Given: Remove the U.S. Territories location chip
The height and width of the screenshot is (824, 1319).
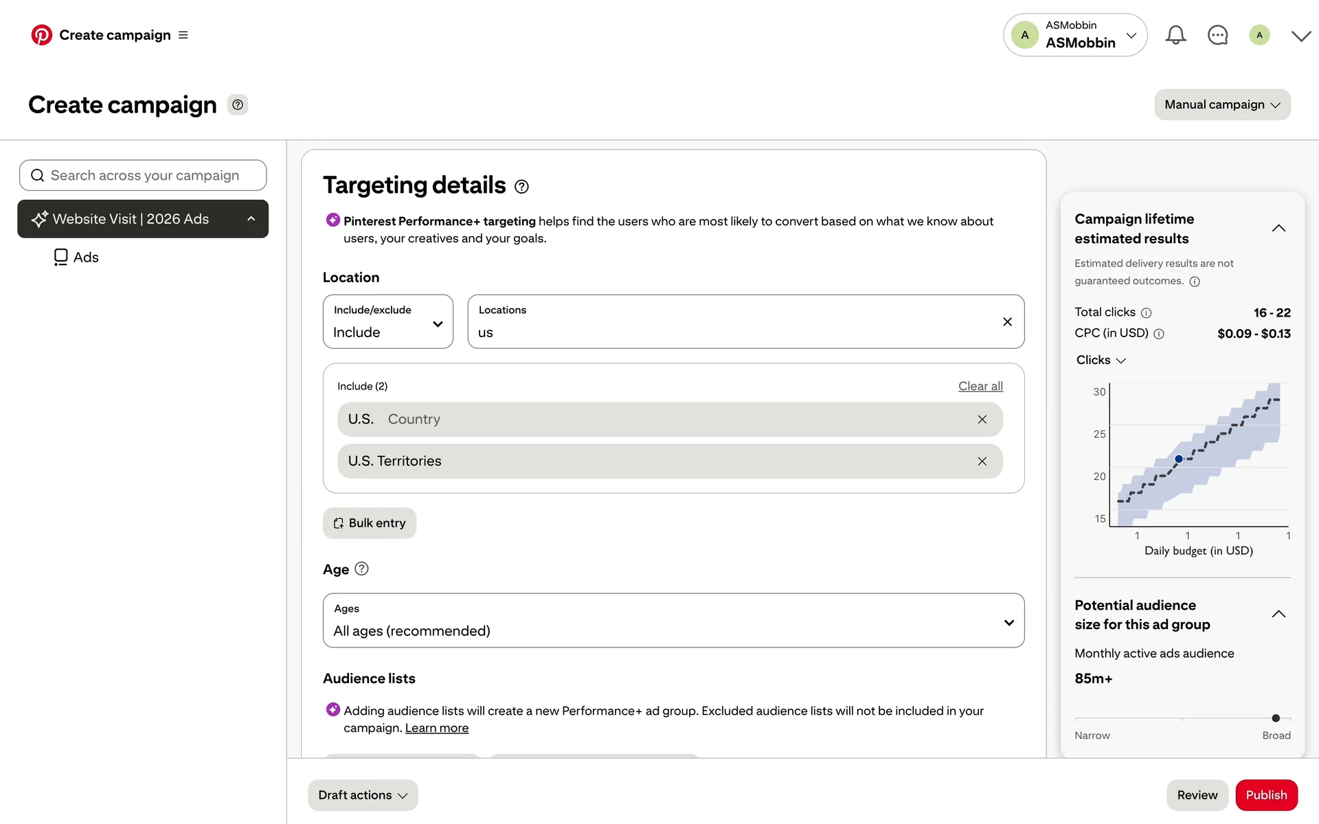Looking at the screenshot, I should click(x=982, y=461).
